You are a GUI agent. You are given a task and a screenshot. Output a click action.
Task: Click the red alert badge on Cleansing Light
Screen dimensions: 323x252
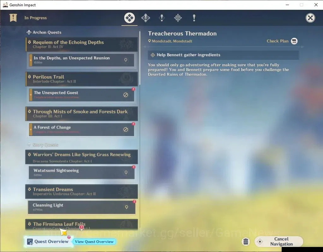click(x=134, y=202)
